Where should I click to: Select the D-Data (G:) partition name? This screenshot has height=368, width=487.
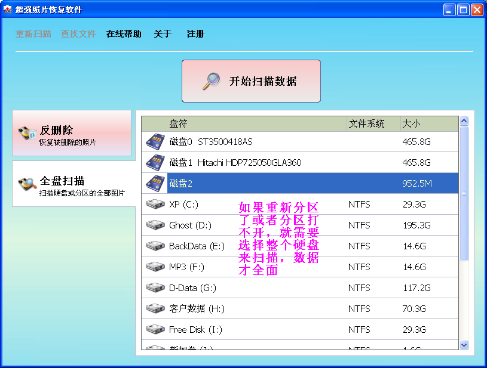pos(192,288)
